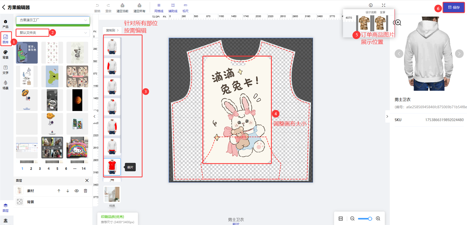
Task: Expand the 复制到 copy-to menu
Action: coord(112,30)
